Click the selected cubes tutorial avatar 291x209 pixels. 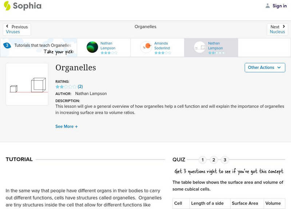pyautogui.click(x=200, y=47)
